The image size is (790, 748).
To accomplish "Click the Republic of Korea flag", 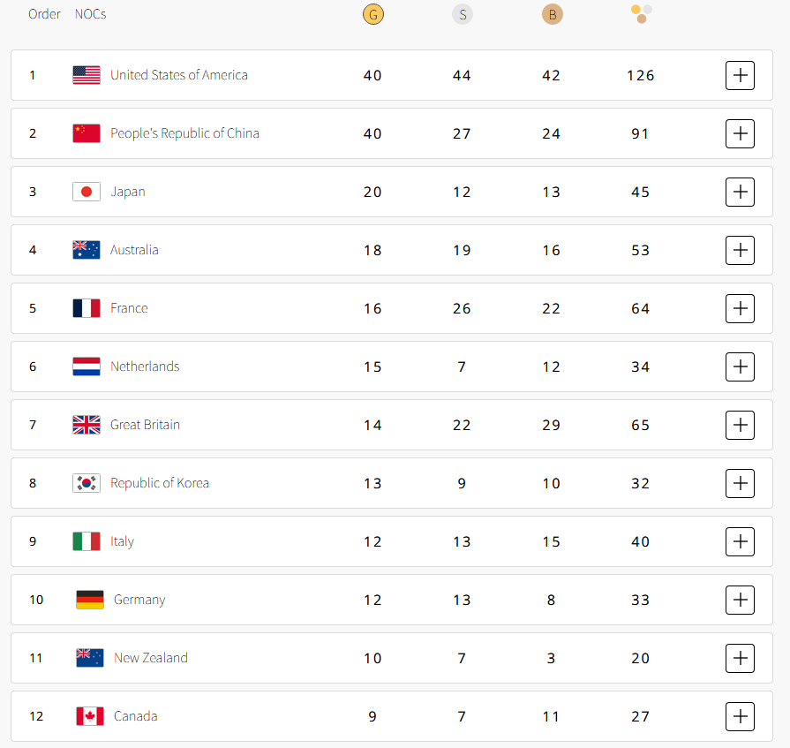I will (87, 483).
